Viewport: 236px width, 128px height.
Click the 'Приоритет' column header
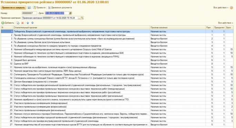219,28
